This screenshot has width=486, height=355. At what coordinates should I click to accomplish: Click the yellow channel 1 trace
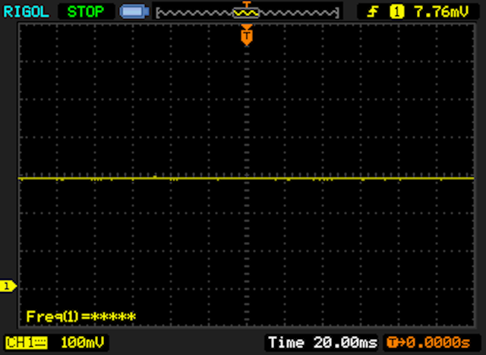coord(246,178)
